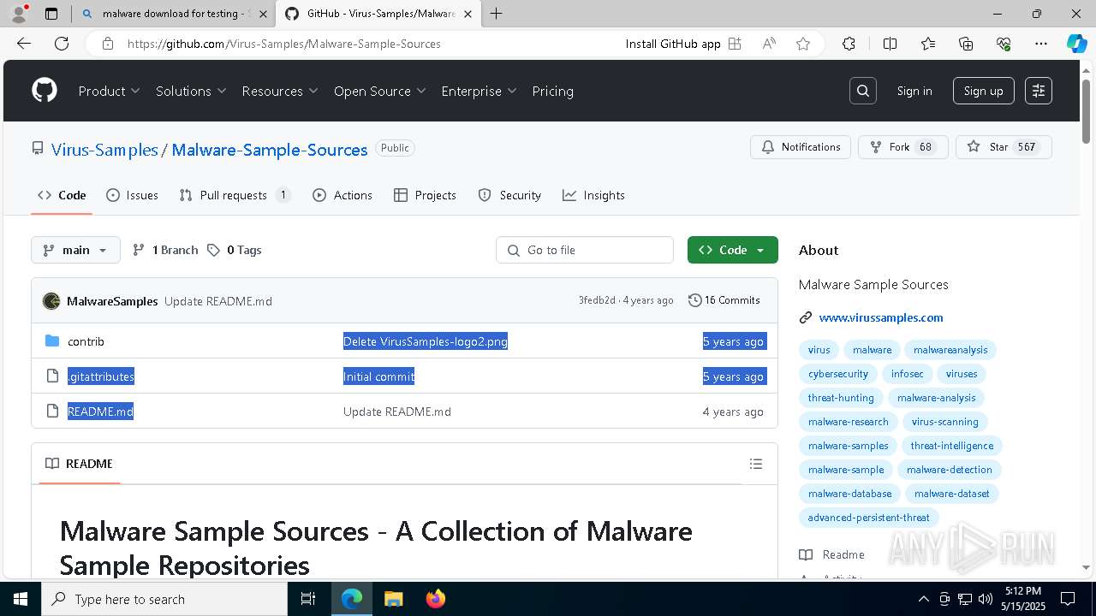1096x616 pixels.
Task: Open the Pricing page
Action: 552,91
